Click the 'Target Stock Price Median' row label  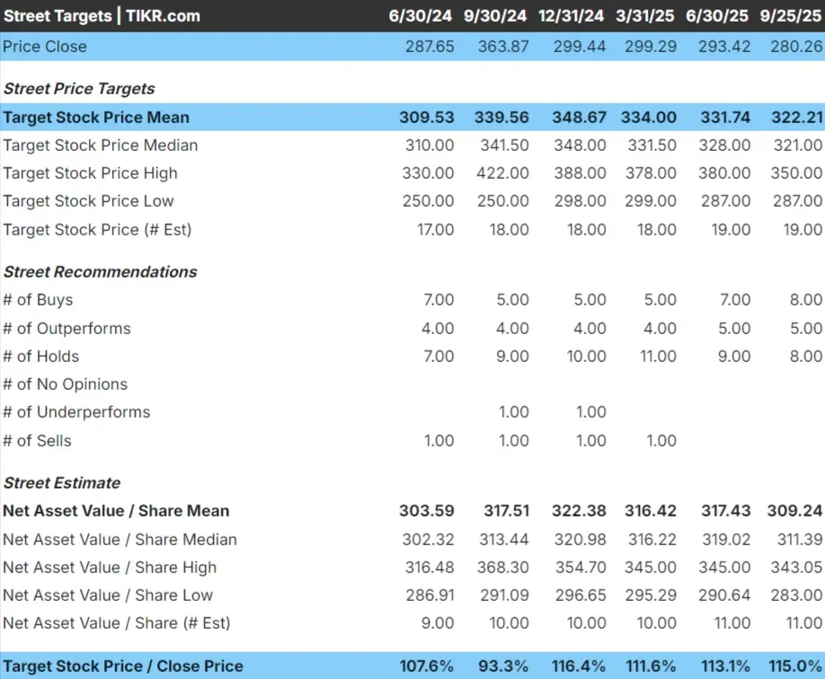[101, 145]
